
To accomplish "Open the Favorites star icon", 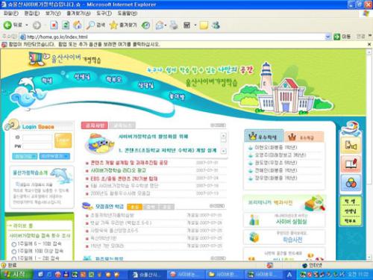I will (x=113, y=25).
